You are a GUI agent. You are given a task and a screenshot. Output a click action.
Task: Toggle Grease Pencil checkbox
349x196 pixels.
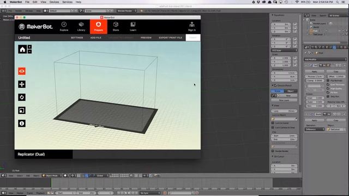[275, 85]
